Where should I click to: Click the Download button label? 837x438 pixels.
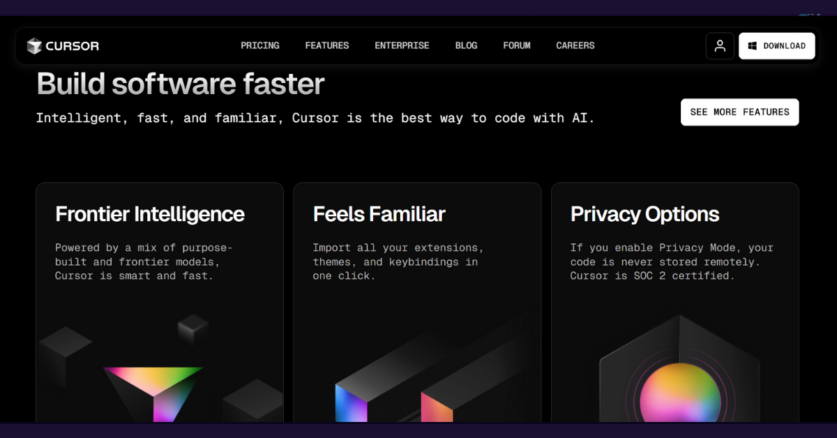(784, 46)
